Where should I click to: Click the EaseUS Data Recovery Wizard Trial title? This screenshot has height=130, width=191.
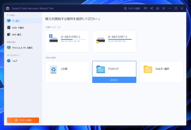pos(33,8)
